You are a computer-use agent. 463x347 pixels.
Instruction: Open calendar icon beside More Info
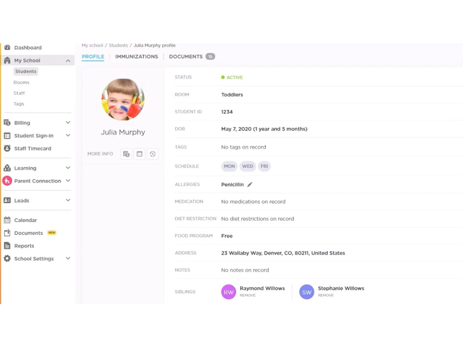pyautogui.click(x=139, y=154)
